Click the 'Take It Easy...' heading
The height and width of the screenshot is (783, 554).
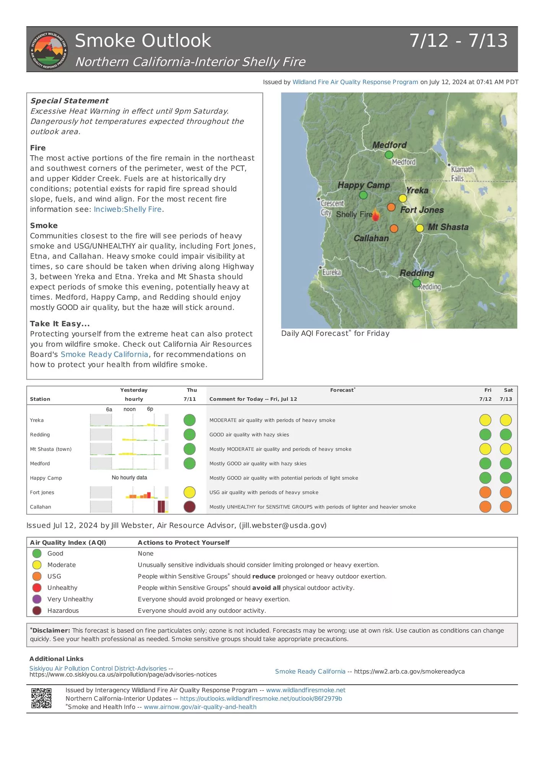[60, 324]
